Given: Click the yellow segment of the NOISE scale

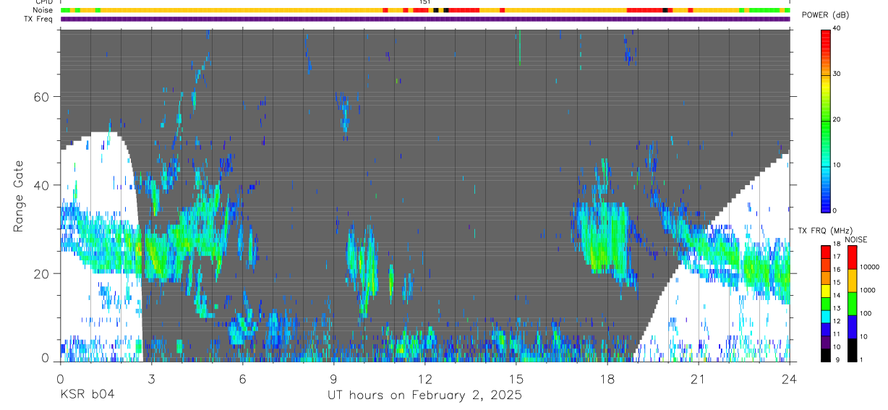Looking at the screenshot, I should [x=853, y=281].
